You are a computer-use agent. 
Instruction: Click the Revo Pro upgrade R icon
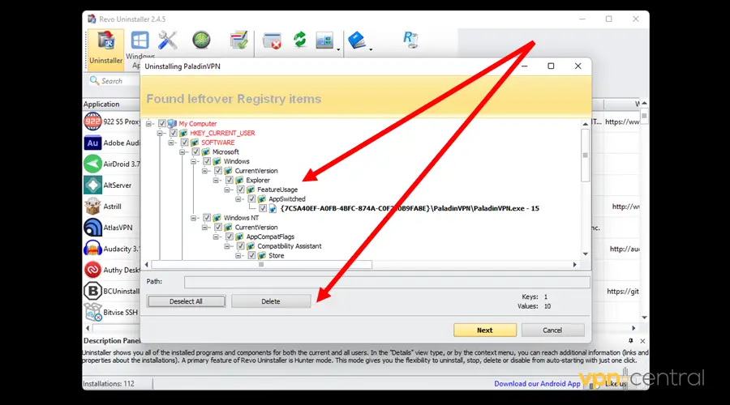tap(410, 40)
